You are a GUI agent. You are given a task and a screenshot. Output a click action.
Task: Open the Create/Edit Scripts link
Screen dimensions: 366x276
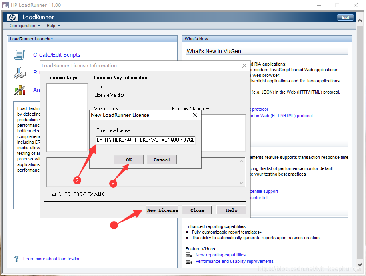coord(57,55)
